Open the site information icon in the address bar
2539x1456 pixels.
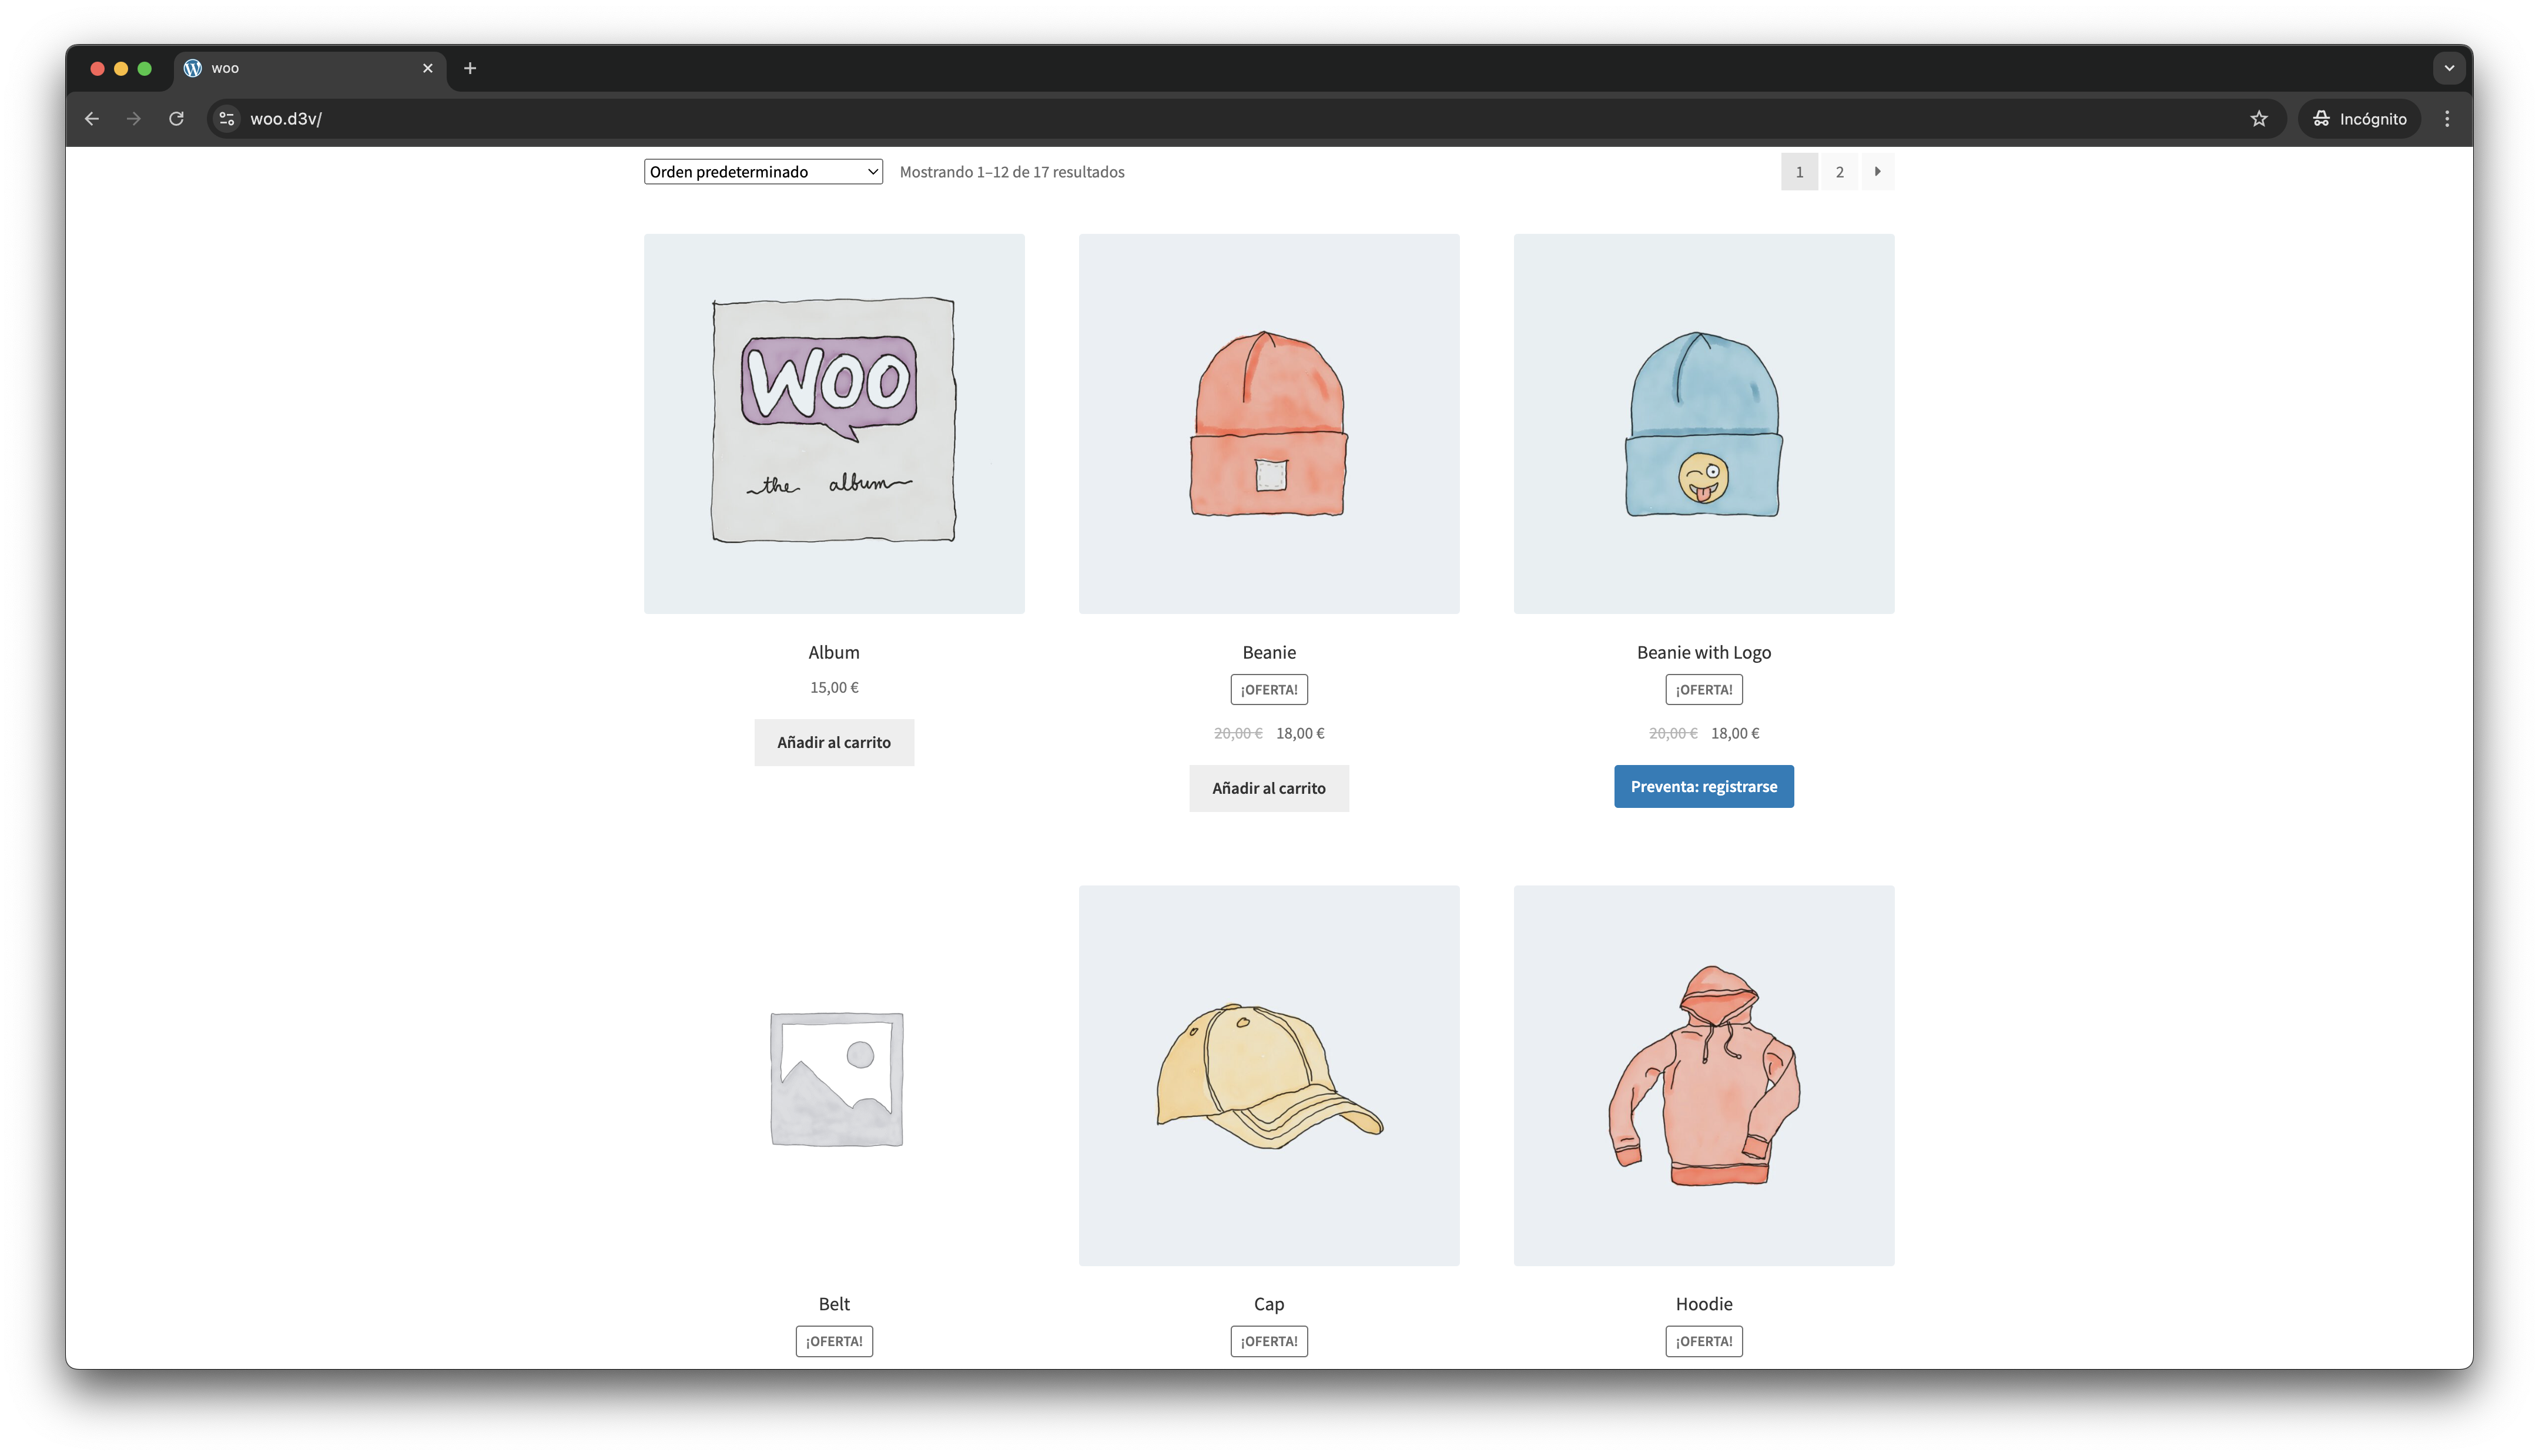pos(227,119)
